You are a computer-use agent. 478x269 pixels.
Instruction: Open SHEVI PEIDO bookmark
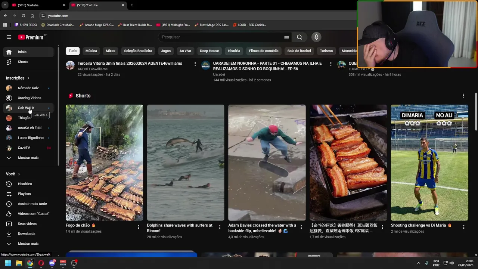click(26, 25)
